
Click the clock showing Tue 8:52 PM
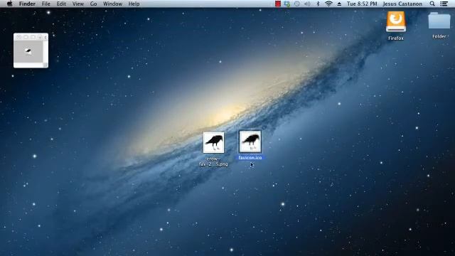point(362,4)
